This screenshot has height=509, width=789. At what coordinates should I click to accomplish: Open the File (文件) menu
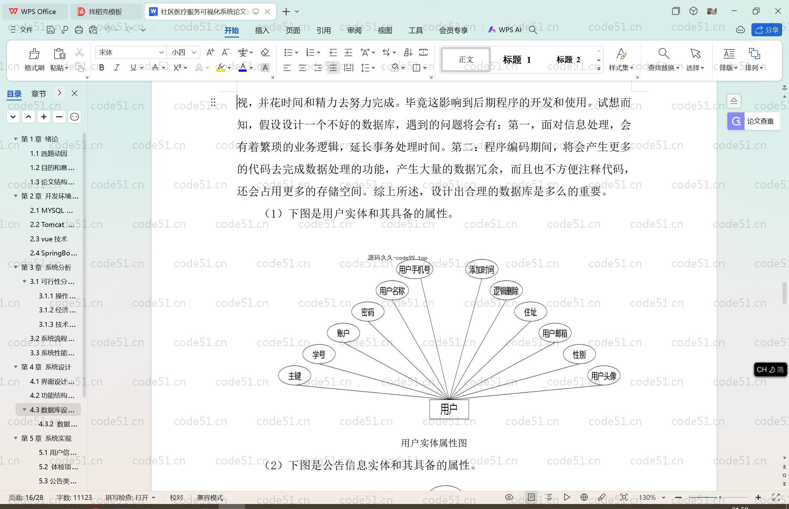(22, 30)
